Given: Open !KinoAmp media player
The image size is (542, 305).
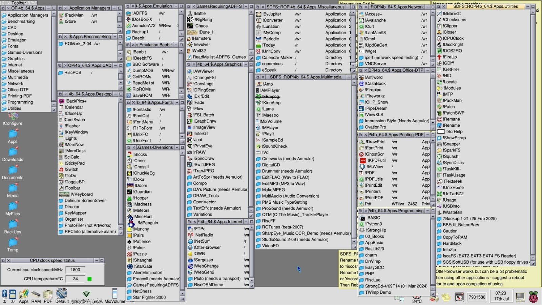Looking at the screenshot, I should point(268,103).
